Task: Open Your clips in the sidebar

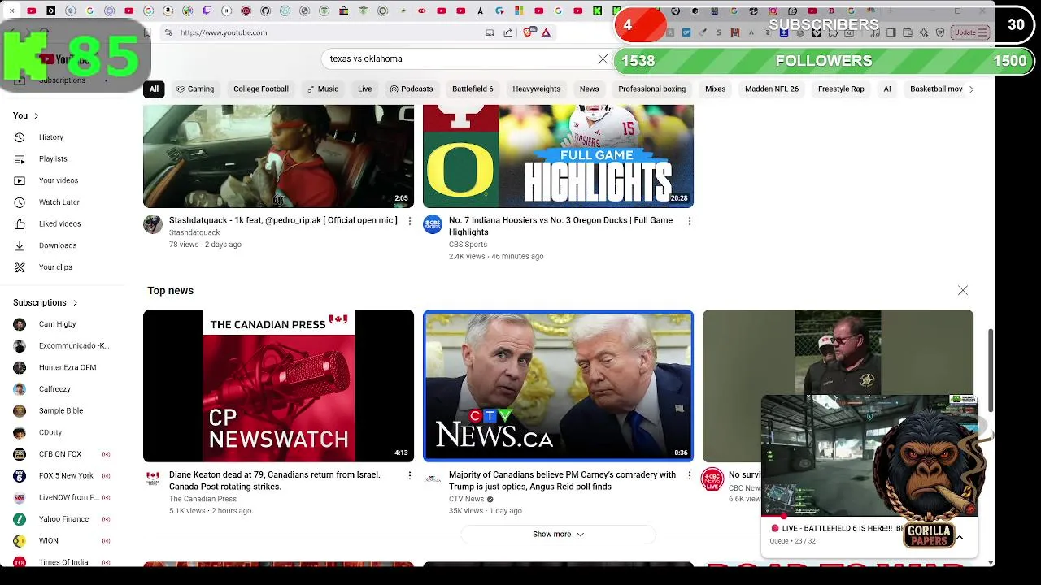Action: click(55, 266)
